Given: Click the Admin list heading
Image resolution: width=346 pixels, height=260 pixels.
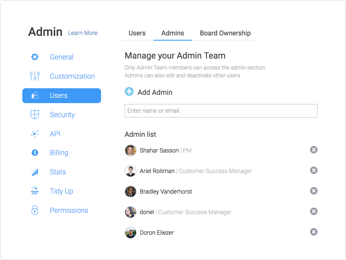Looking at the screenshot, I should coord(140,134).
